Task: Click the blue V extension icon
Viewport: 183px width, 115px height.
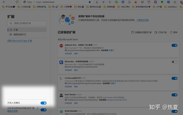Action: point(103,2)
